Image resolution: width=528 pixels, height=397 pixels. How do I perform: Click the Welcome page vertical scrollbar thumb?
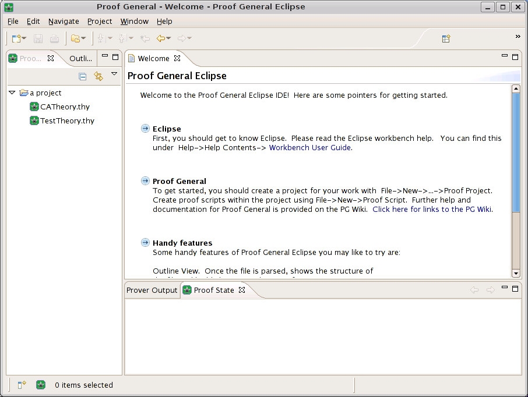[x=516, y=153]
